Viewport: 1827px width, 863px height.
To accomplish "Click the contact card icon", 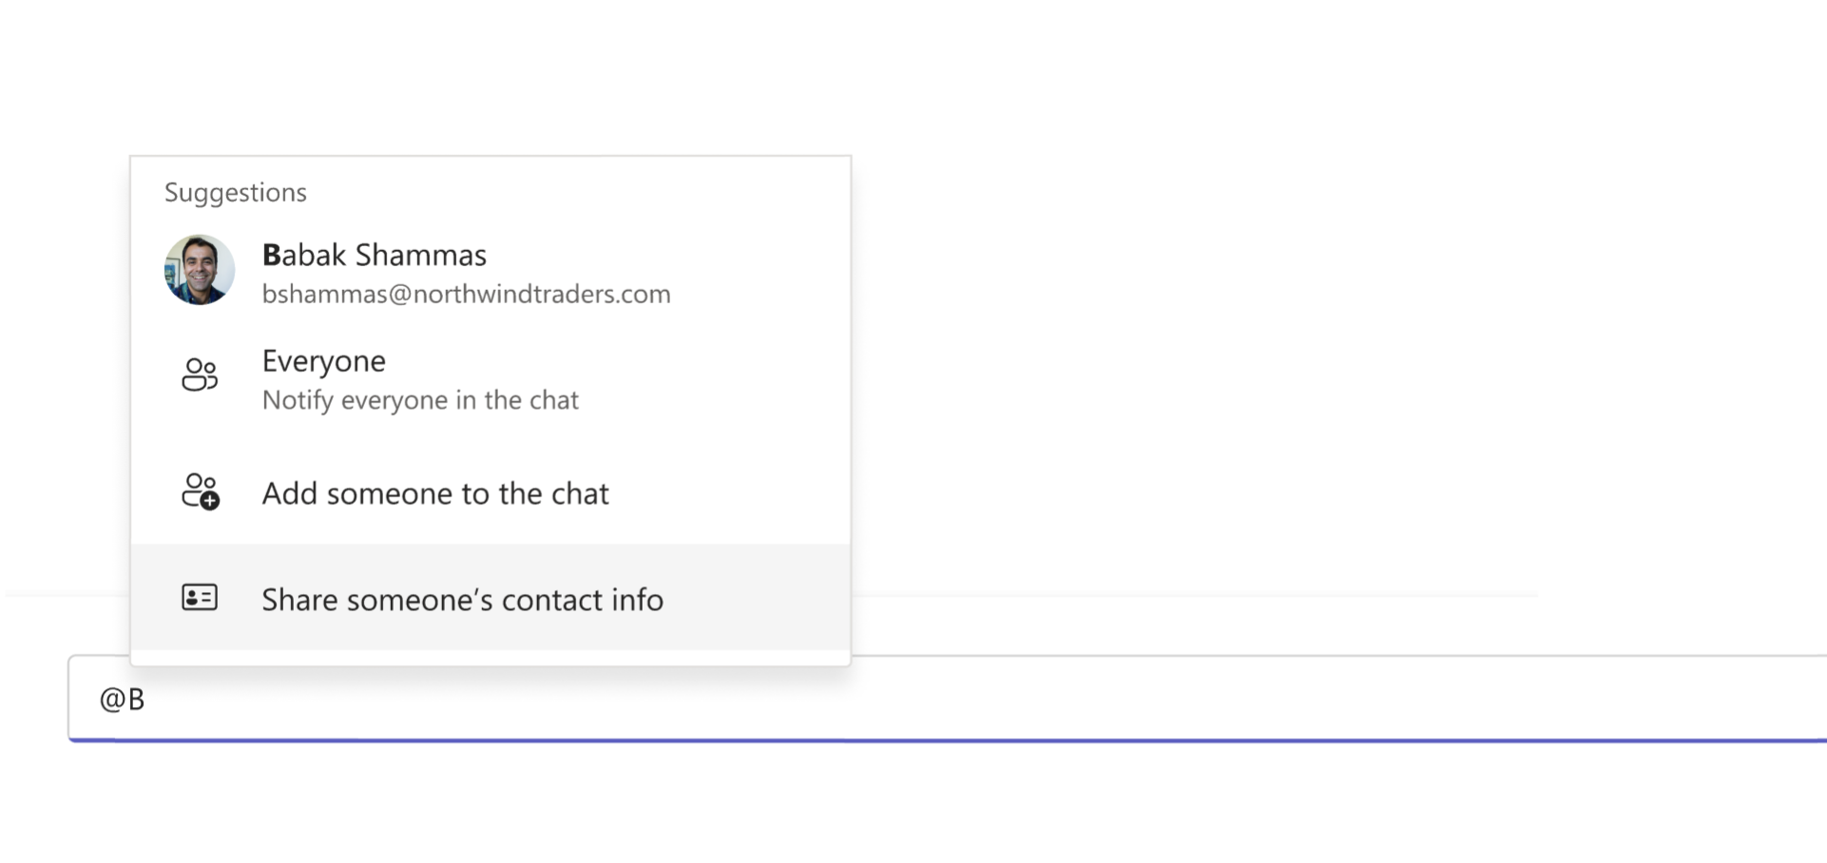I will [x=200, y=598].
